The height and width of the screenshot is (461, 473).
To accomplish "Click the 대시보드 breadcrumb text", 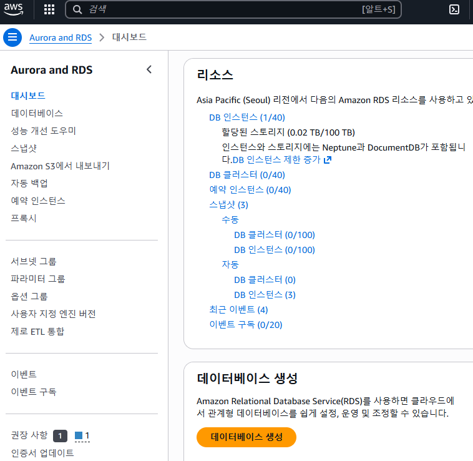I will [129, 37].
